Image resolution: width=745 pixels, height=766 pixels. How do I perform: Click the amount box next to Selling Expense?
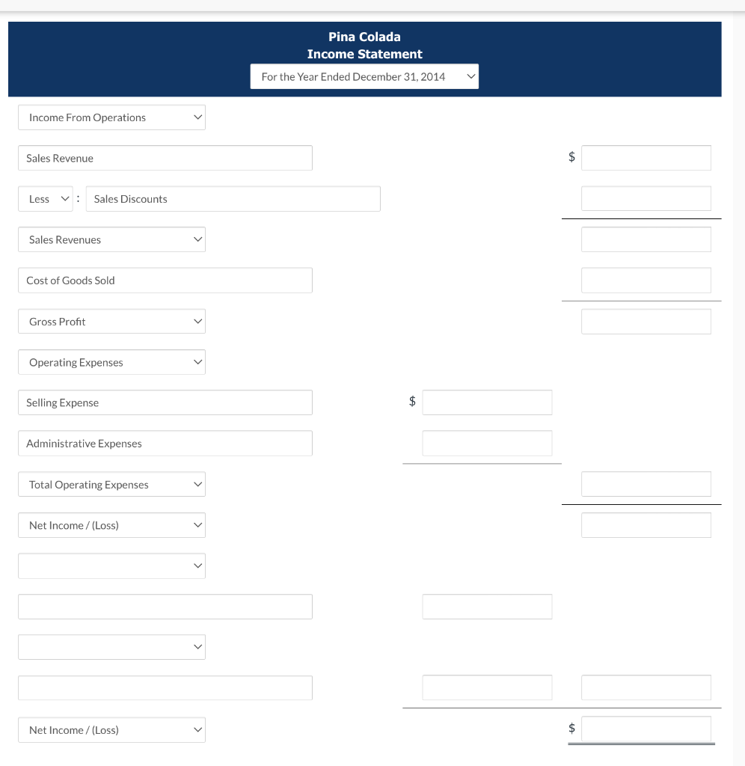pyautogui.click(x=487, y=402)
